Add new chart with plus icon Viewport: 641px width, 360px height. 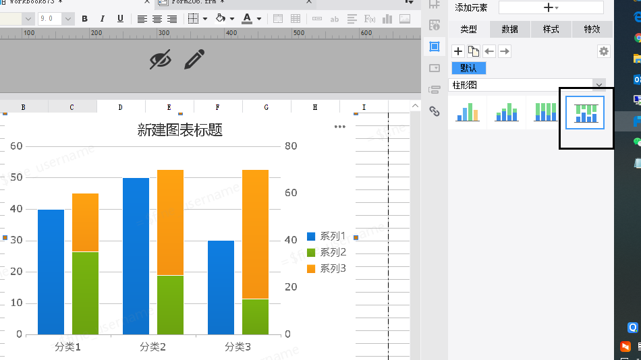pos(458,51)
